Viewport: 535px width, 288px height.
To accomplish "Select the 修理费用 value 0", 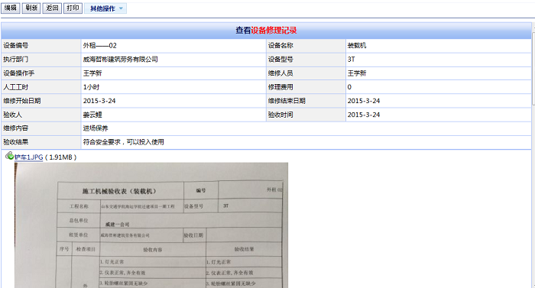I will [349, 87].
